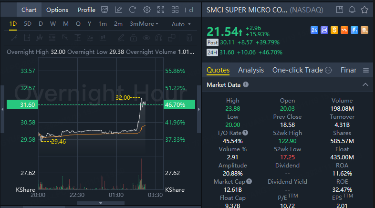The width and height of the screenshot is (375, 208).
Task: Click One-click Trade more options icon
Action: [x=328, y=70]
